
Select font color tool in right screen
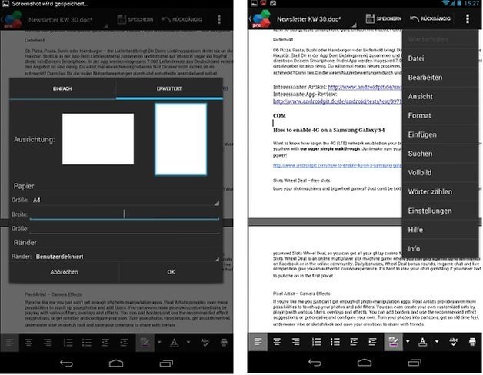pos(423,342)
